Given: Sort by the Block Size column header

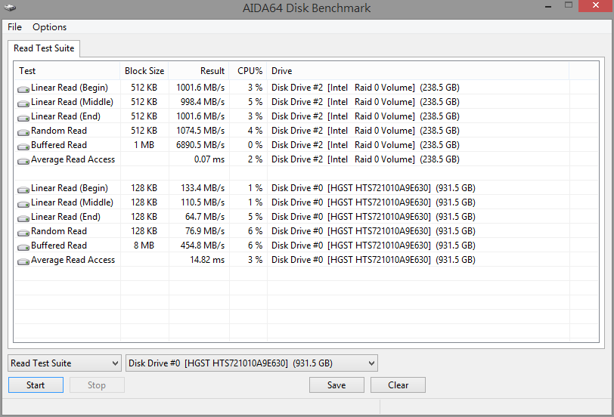Looking at the screenshot, I should coord(144,71).
